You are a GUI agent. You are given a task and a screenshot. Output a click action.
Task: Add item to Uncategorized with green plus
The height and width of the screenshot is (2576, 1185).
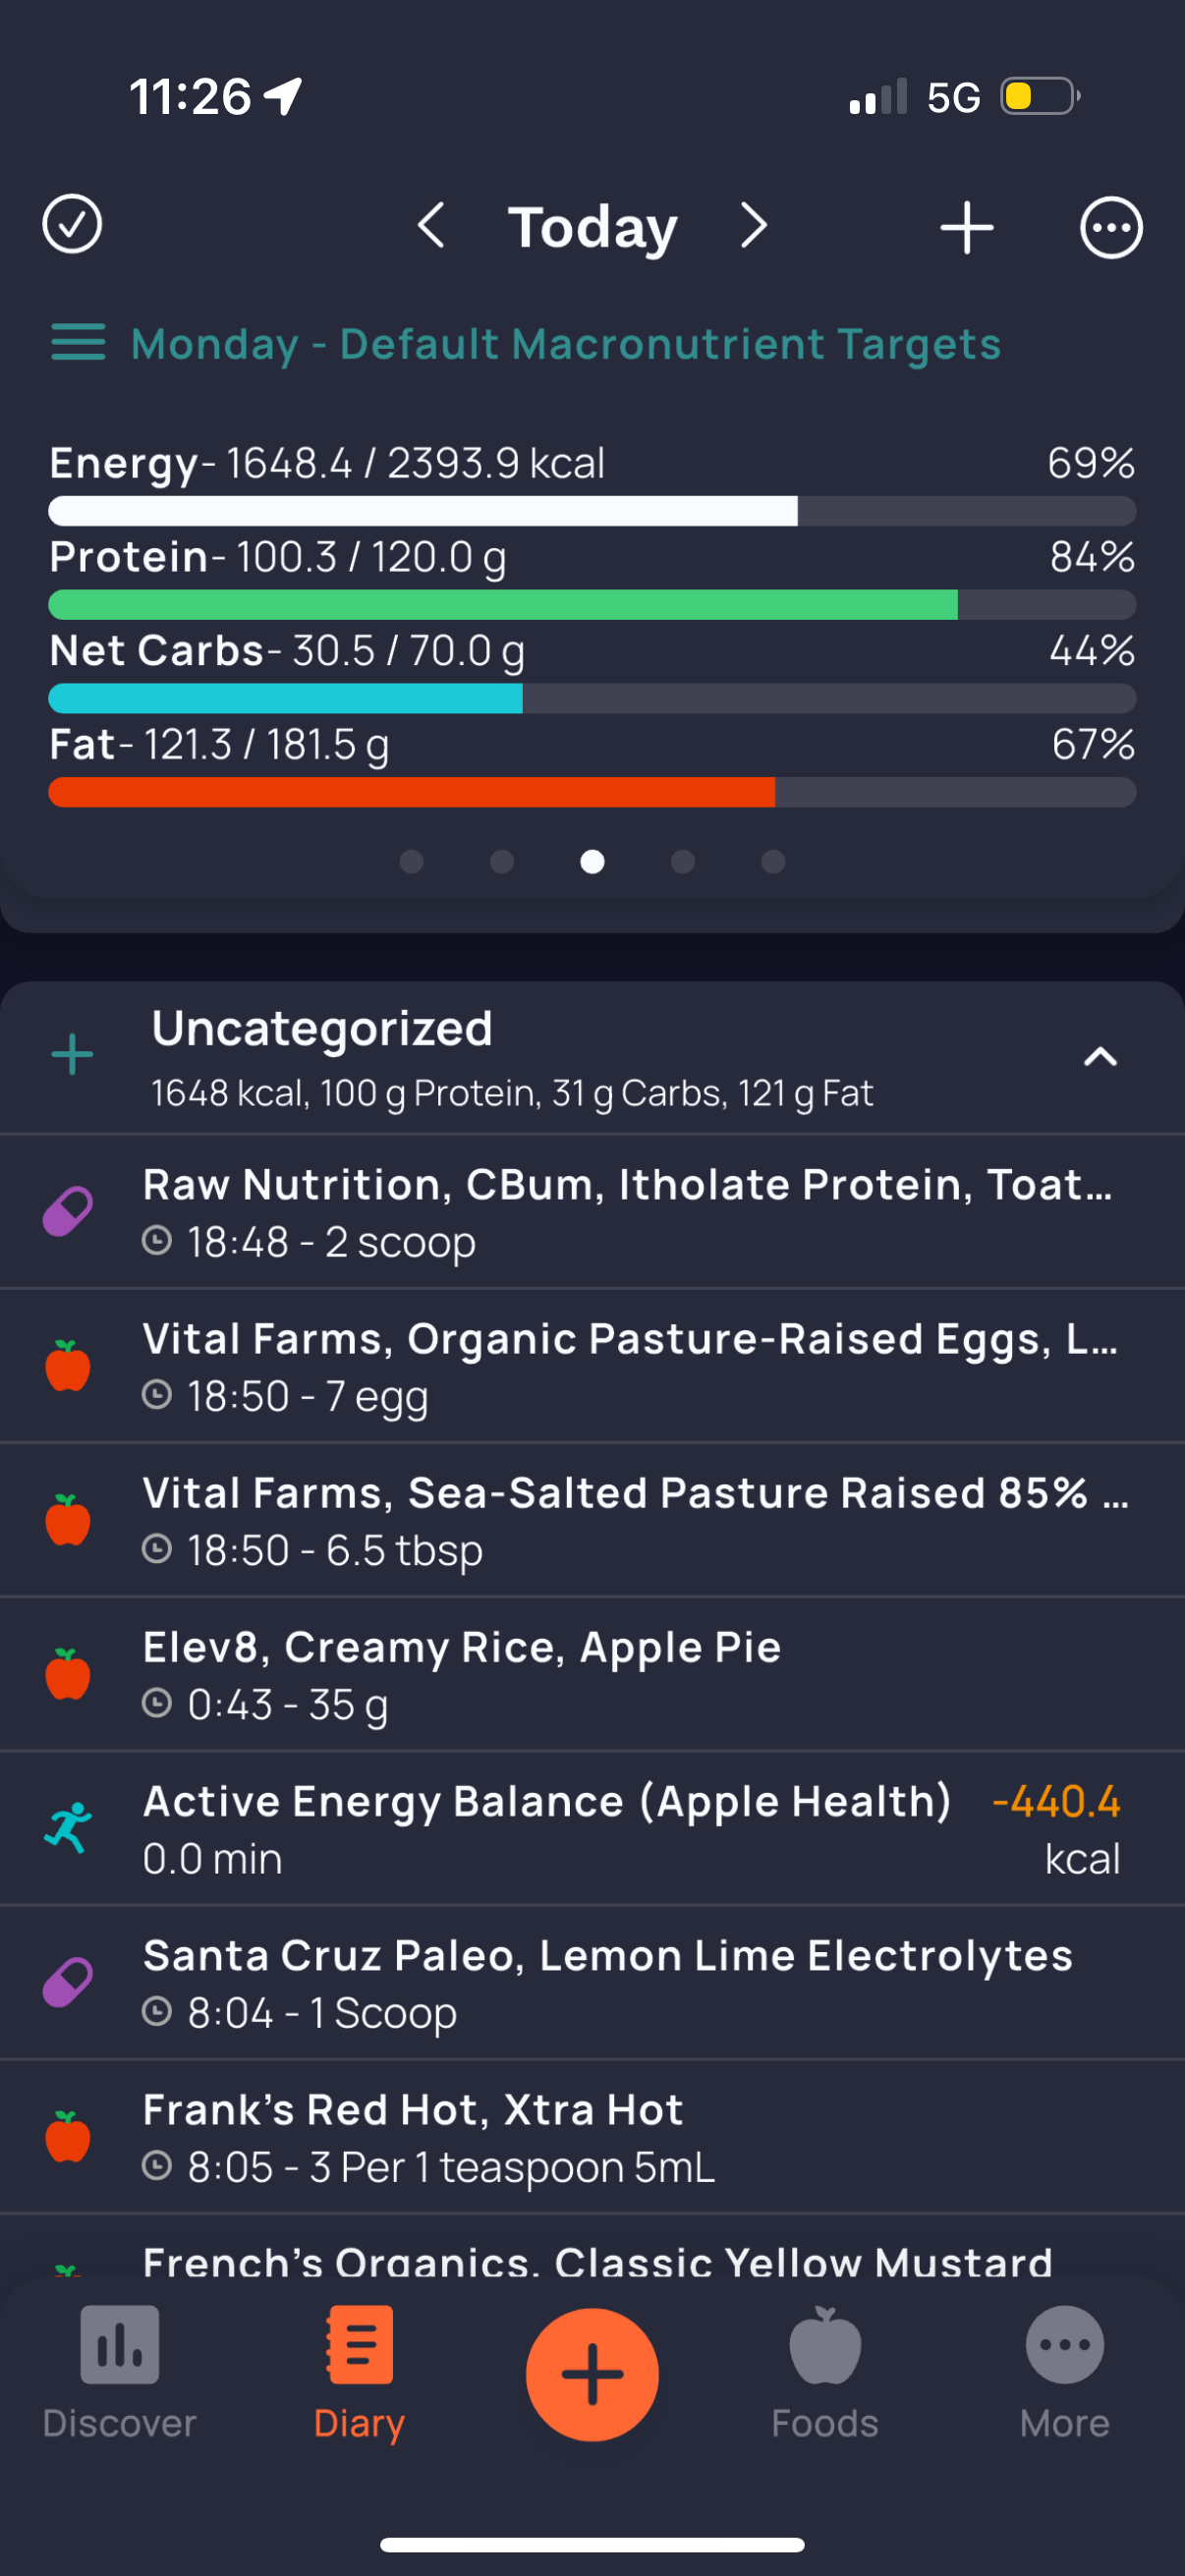pyautogui.click(x=72, y=1056)
